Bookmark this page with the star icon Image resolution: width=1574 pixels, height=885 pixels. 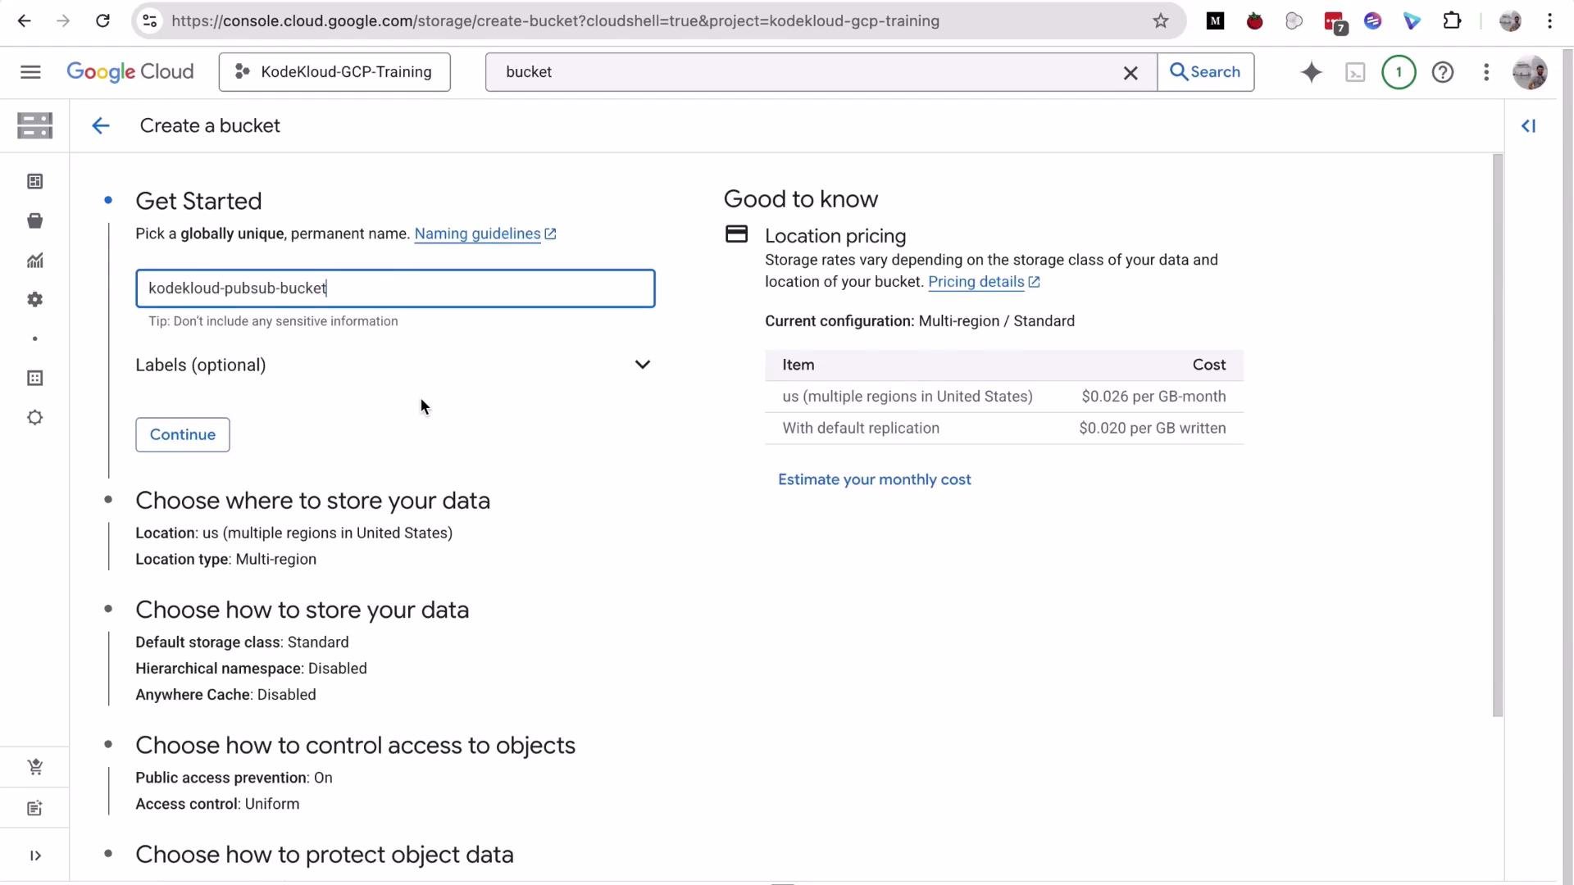1160,21
